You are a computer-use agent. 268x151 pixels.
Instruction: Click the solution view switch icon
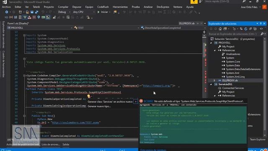click(x=225, y=29)
